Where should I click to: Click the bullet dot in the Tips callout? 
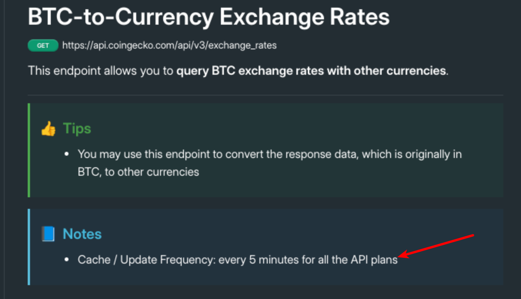coord(67,154)
